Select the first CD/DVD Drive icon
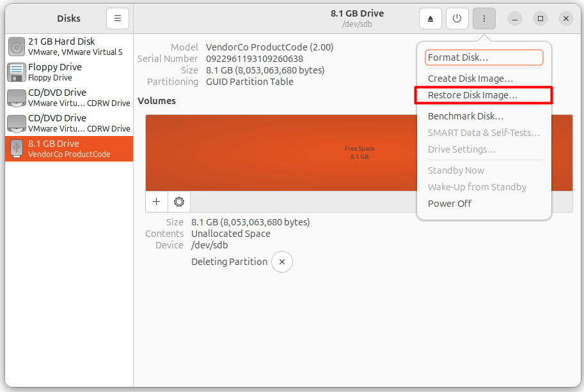Viewport: 584px width, 392px height. 17,98
